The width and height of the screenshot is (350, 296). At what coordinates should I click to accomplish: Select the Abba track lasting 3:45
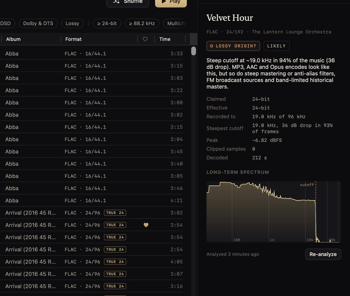[92, 151]
